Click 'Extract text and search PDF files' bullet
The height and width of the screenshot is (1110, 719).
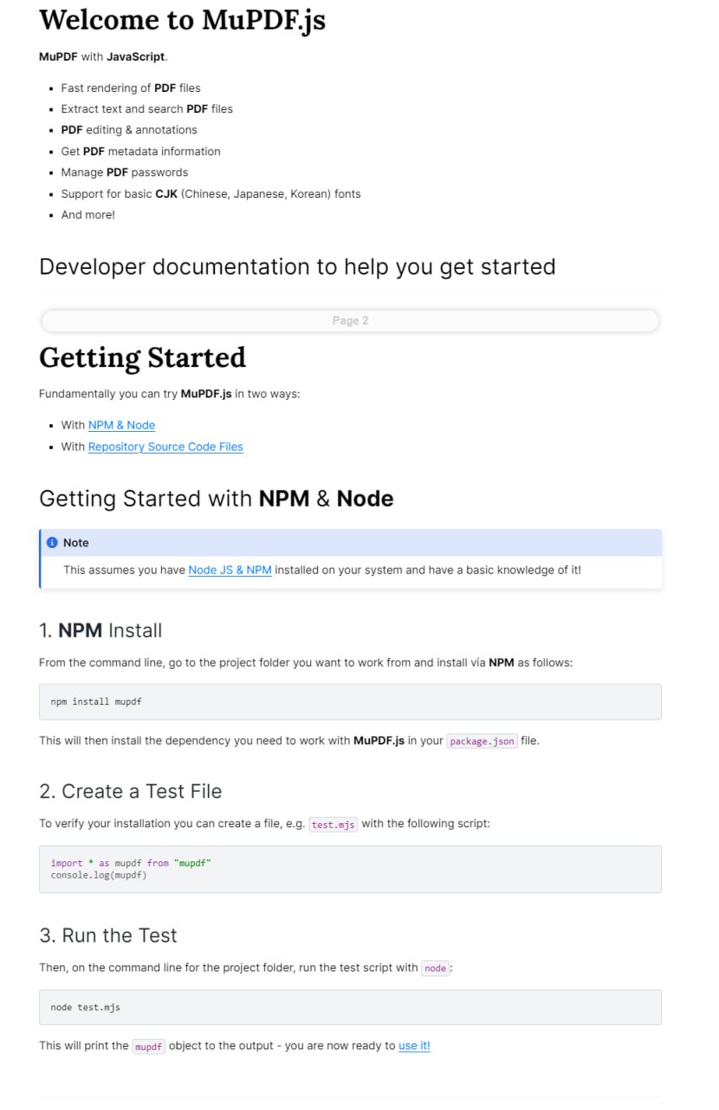tap(147, 109)
